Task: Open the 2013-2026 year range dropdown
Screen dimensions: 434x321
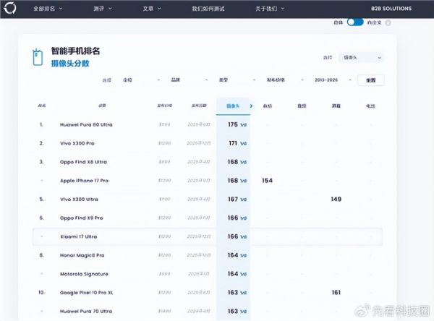Action: 331,80
